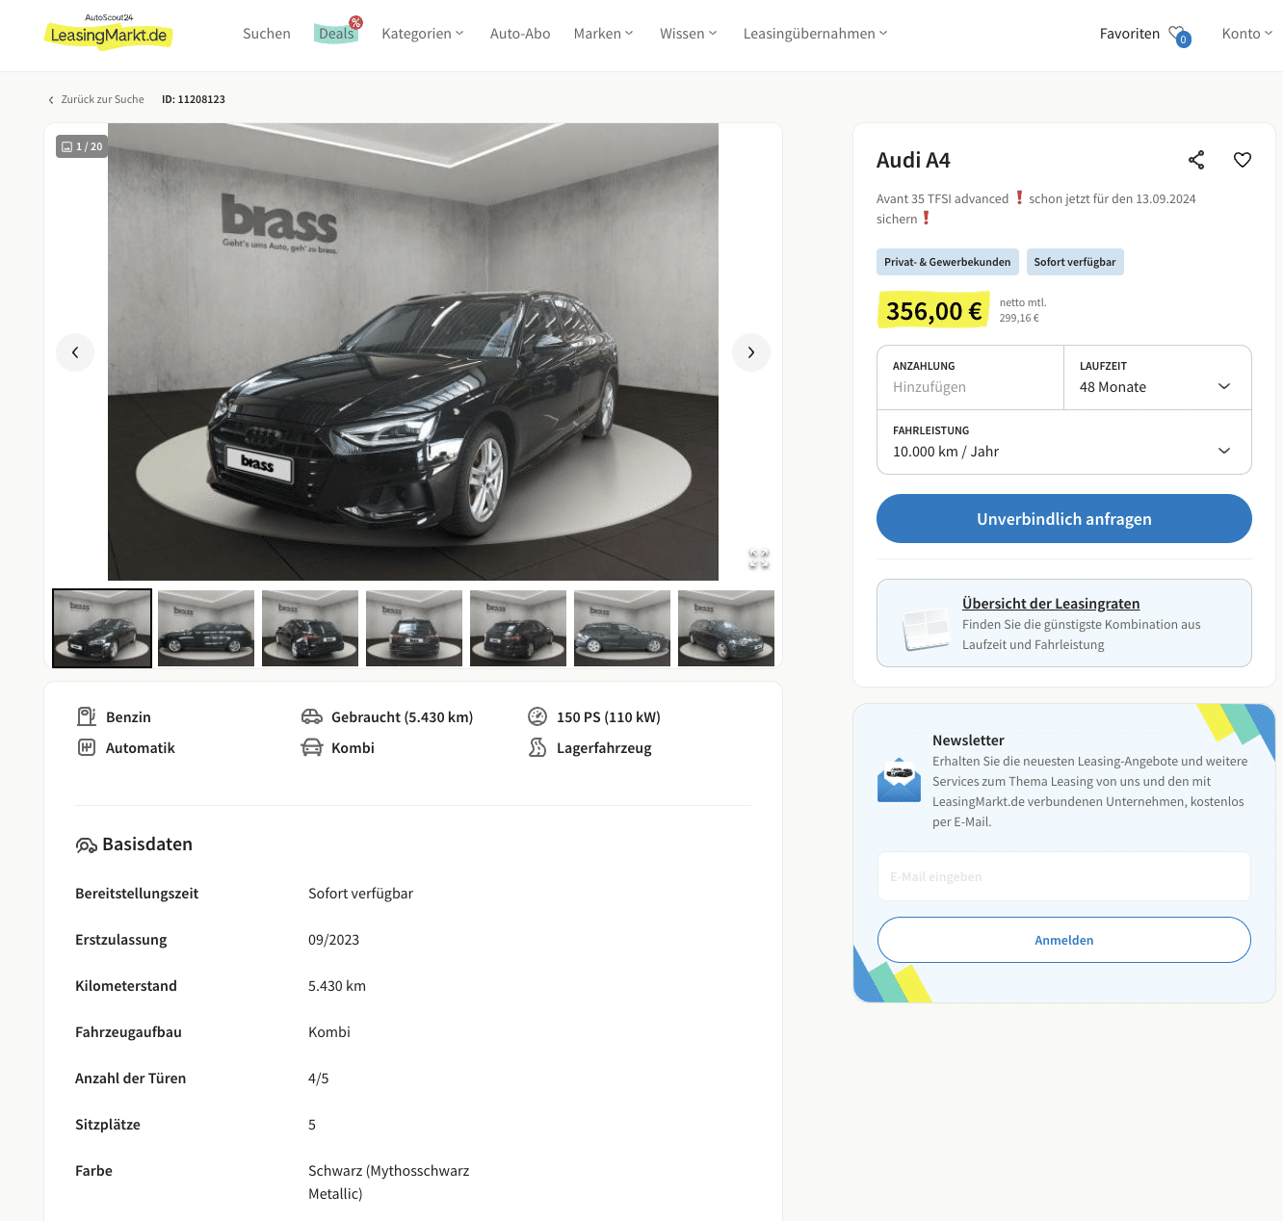Open the Favoriten link
Screen dimensions: 1283x1221
1130,34
